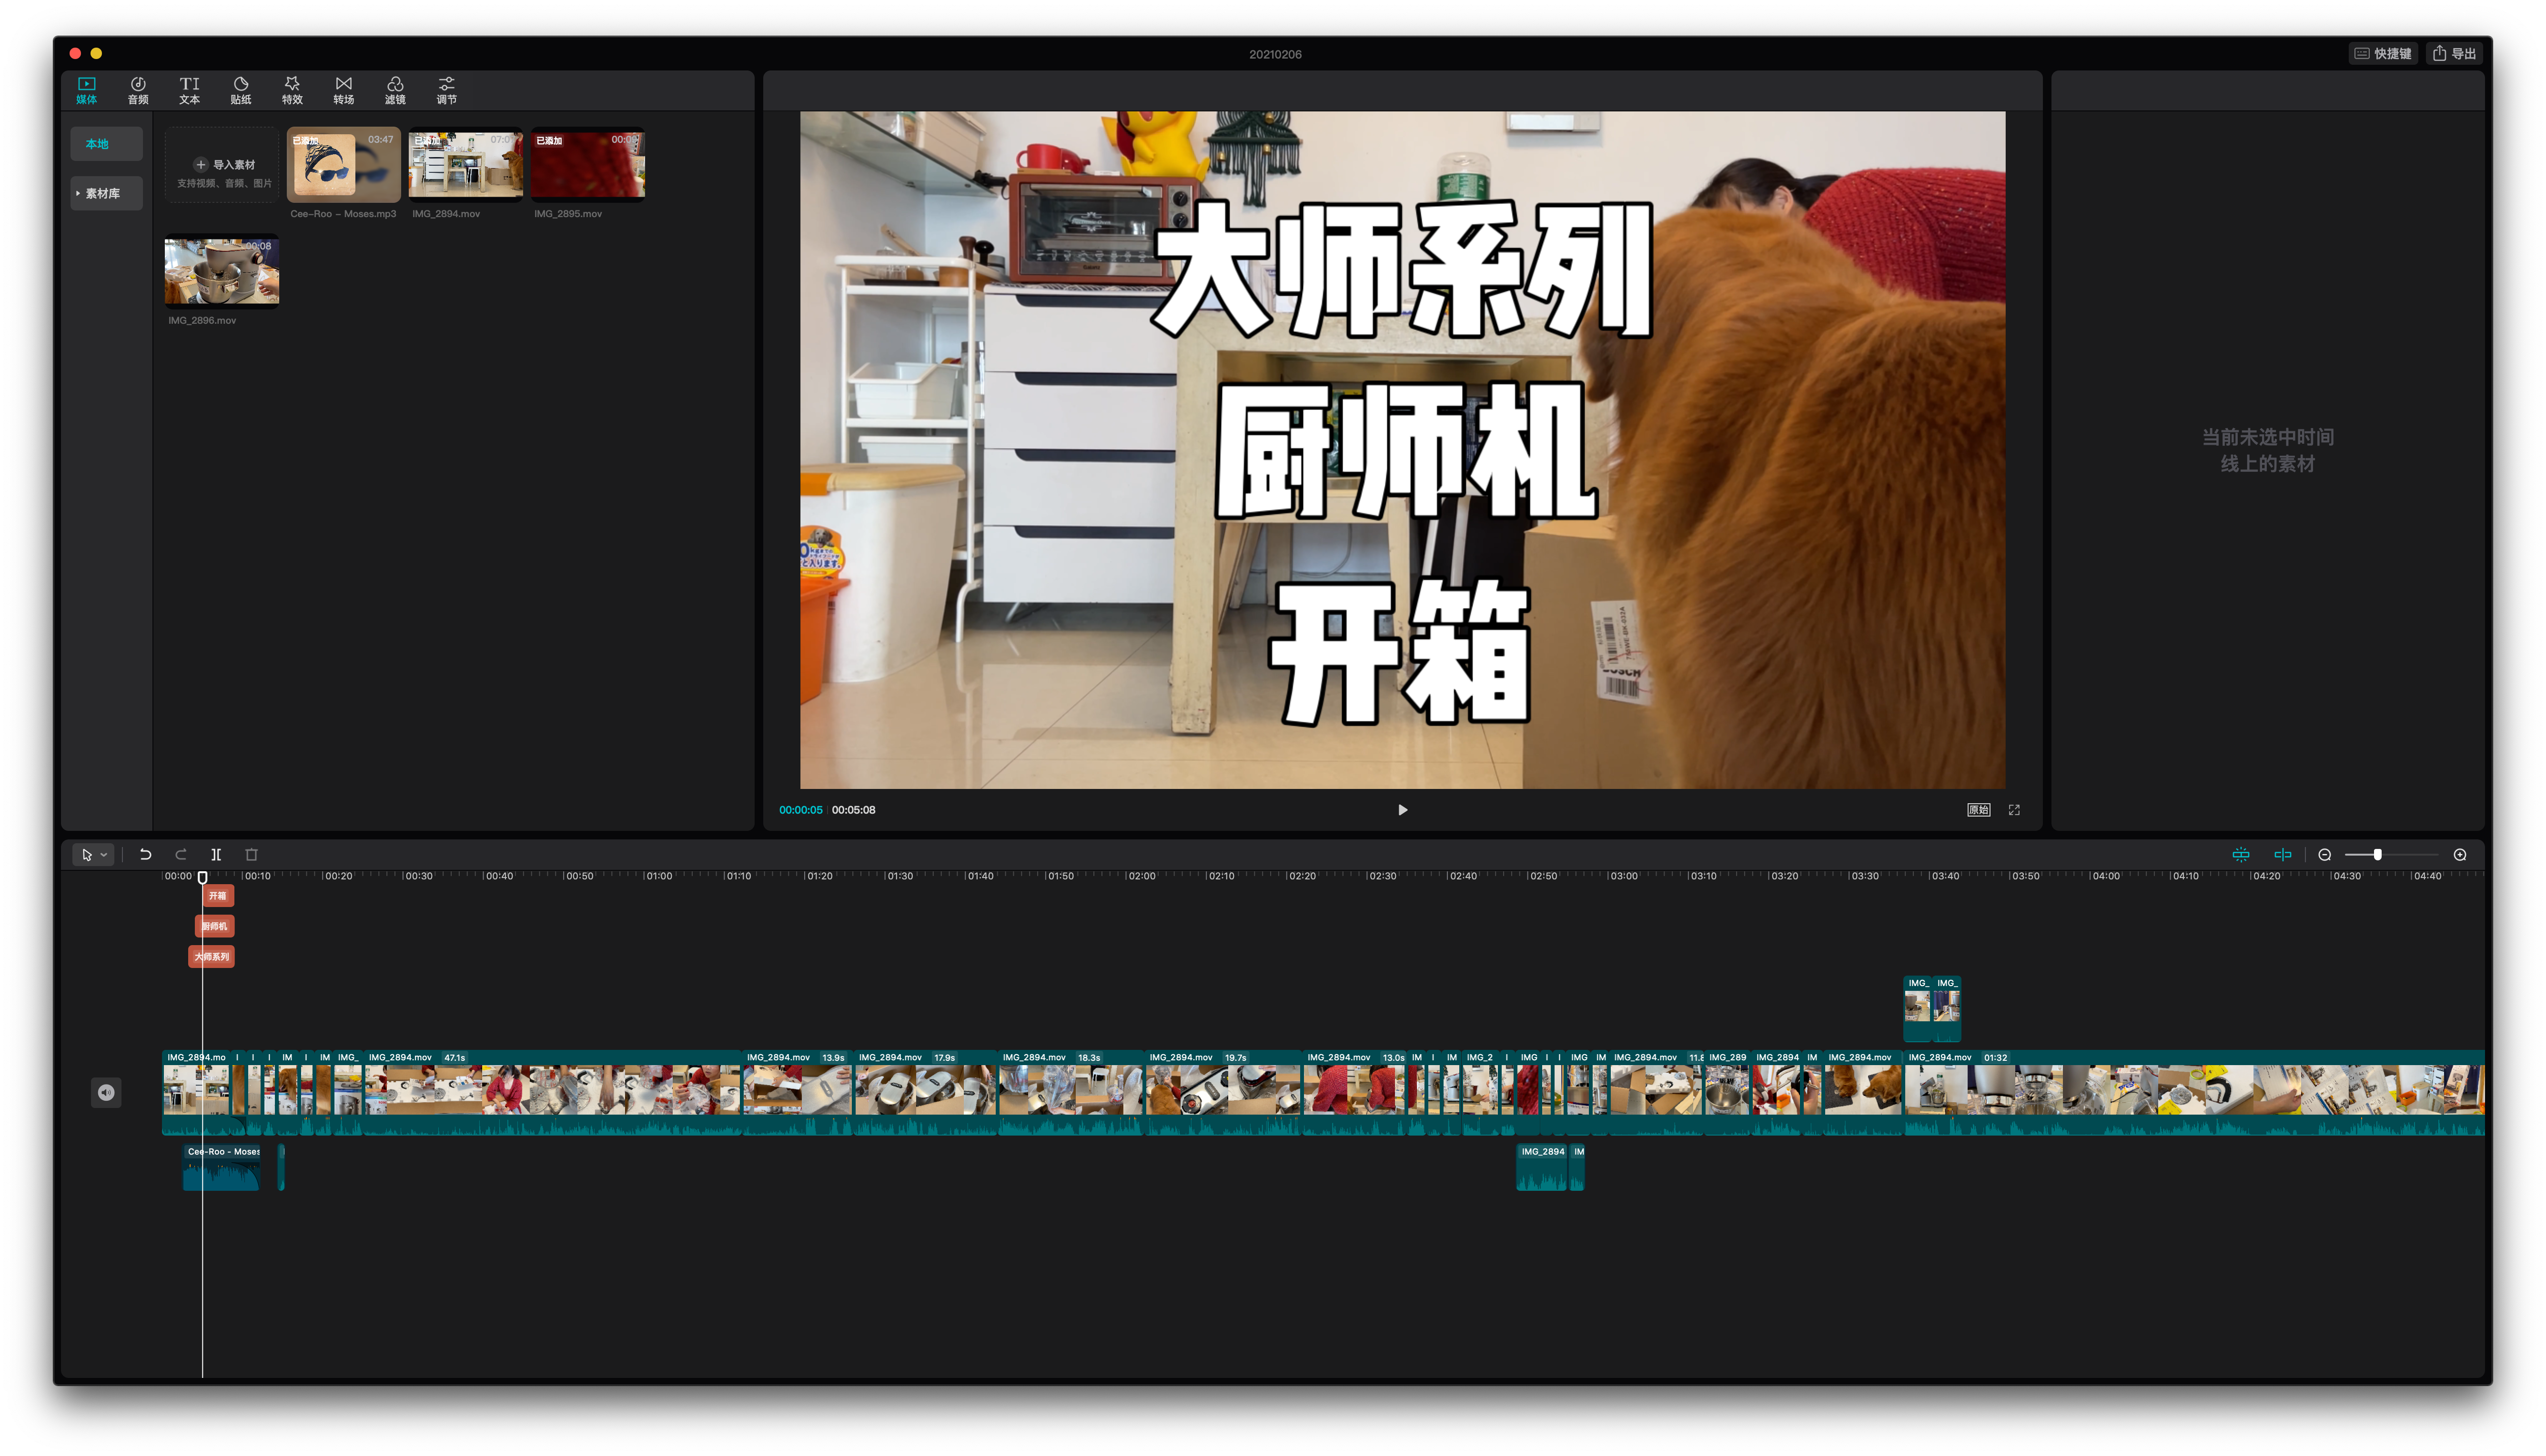Click the timeline zoom slider handle
The image size is (2546, 1456).
[x=2377, y=854]
